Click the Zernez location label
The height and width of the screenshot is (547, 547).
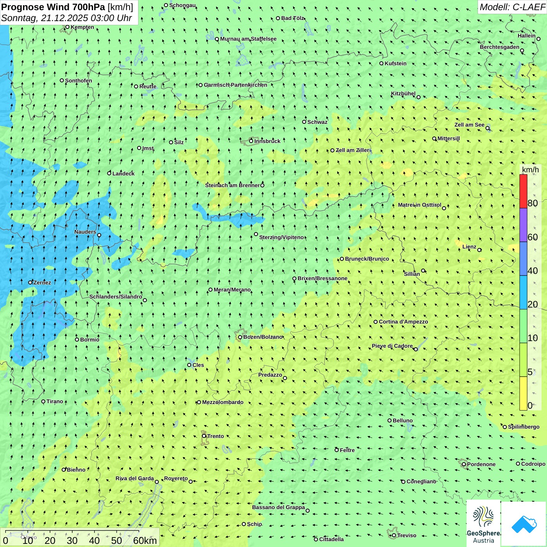click(x=42, y=282)
